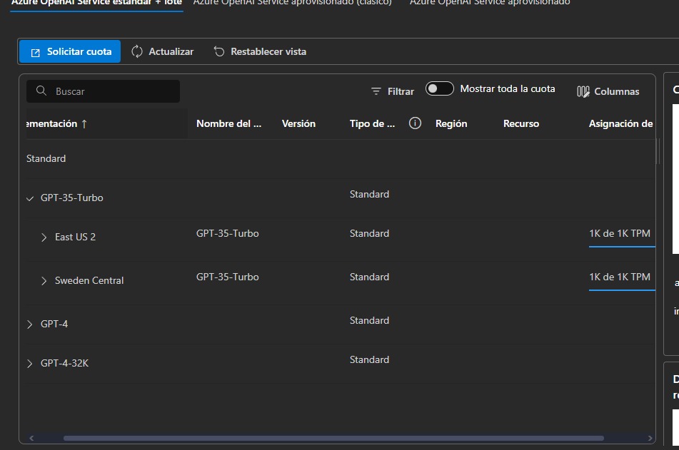679x450 pixels.
Task: Click the left scroll arrow of the table
Action: pyautogui.click(x=31, y=439)
